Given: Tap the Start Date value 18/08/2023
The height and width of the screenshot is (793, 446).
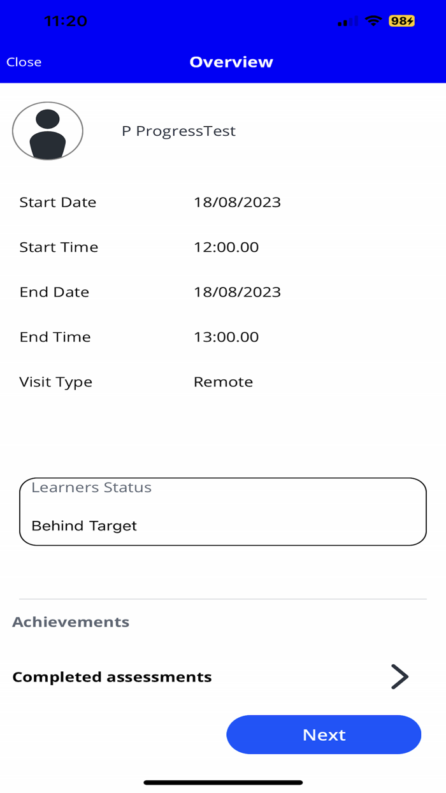Looking at the screenshot, I should coord(238,202).
